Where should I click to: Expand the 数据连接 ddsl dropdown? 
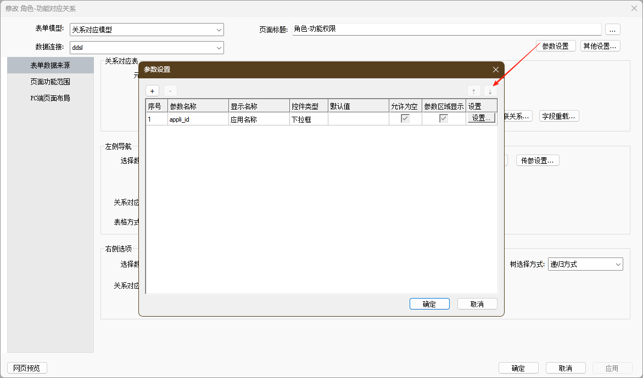coord(147,48)
